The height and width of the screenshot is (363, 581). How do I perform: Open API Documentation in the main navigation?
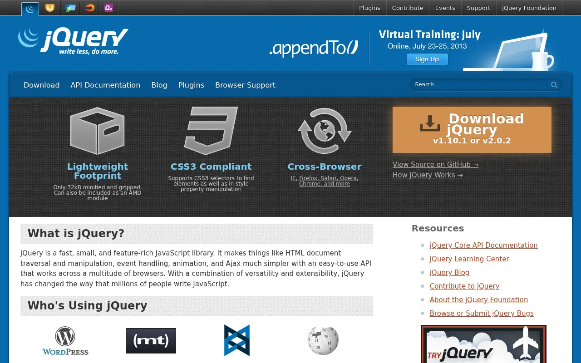tap(105, 85)
